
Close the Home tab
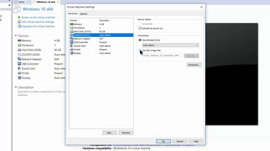pyautogui.click(x=28, y=2)
